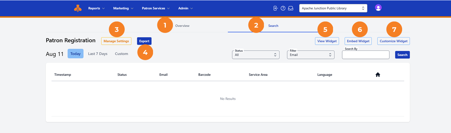The height and width of the screenshot is (133, 451).
Task: Select the Last 7 Days range
Action: [x=98, y=54]
